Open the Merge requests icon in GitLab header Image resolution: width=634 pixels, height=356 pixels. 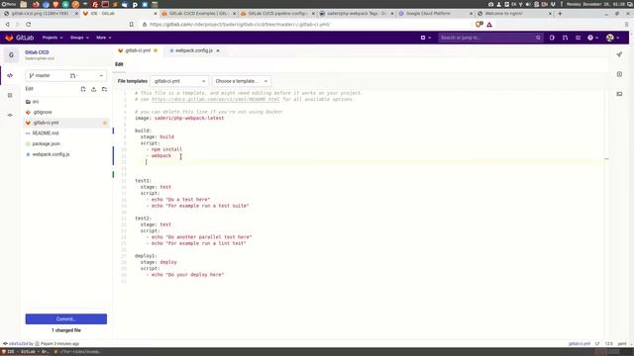565,38
